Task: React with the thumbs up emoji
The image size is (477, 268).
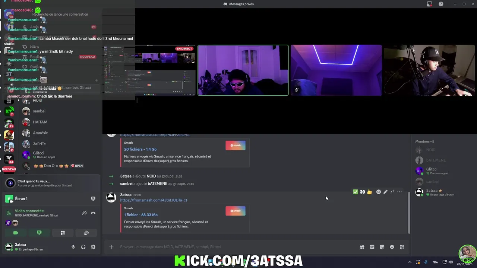Action: (x=369, y=192)
